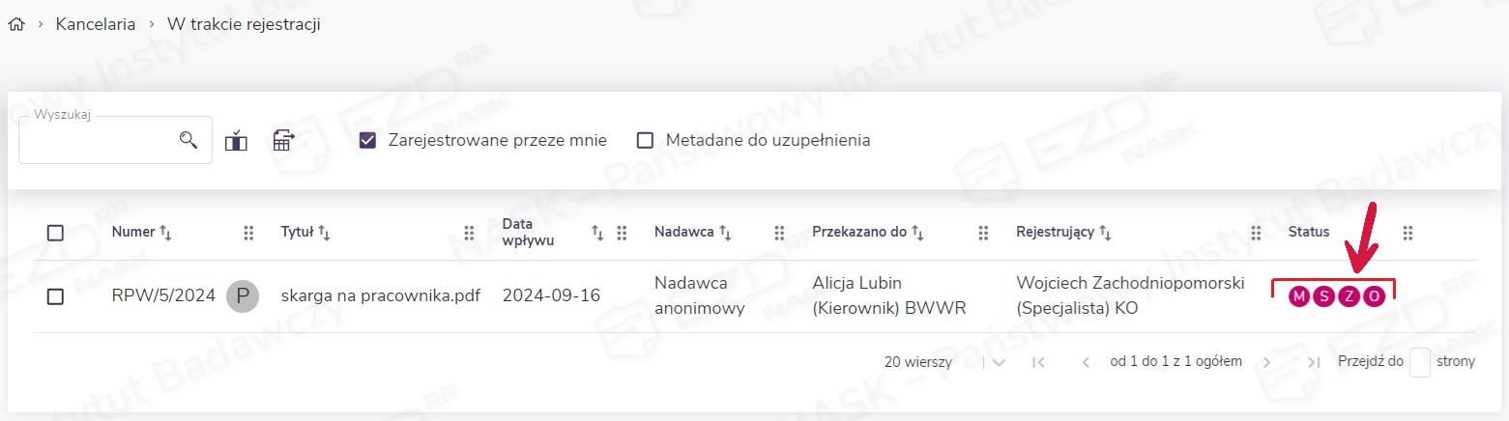Click the Z status badge
1509x421 pixels.
click(1349, 296)
